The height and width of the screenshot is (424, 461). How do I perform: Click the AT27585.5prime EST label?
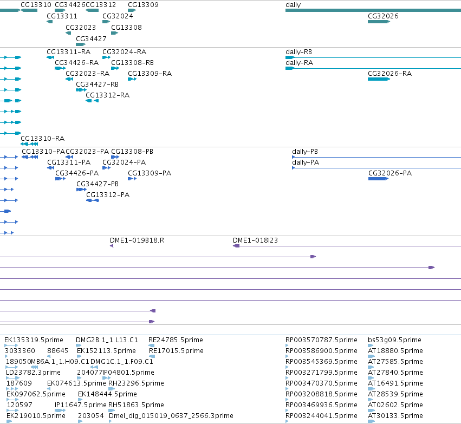coord(395,362)
